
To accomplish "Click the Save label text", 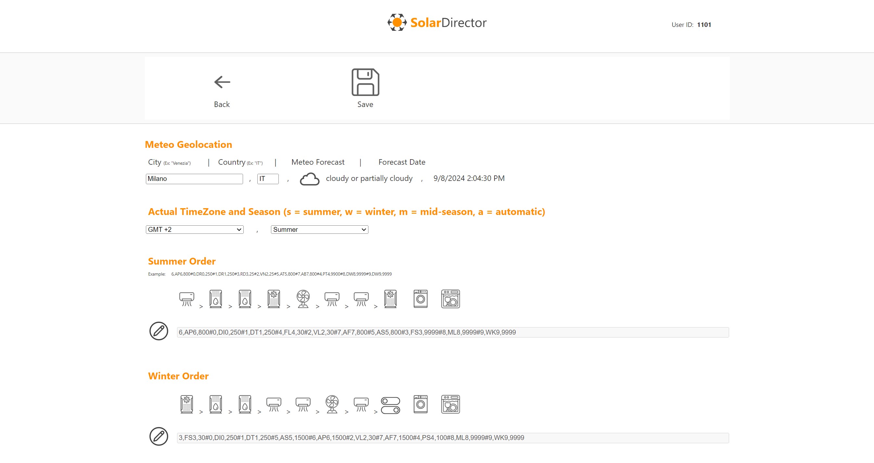I will (365, 104).
